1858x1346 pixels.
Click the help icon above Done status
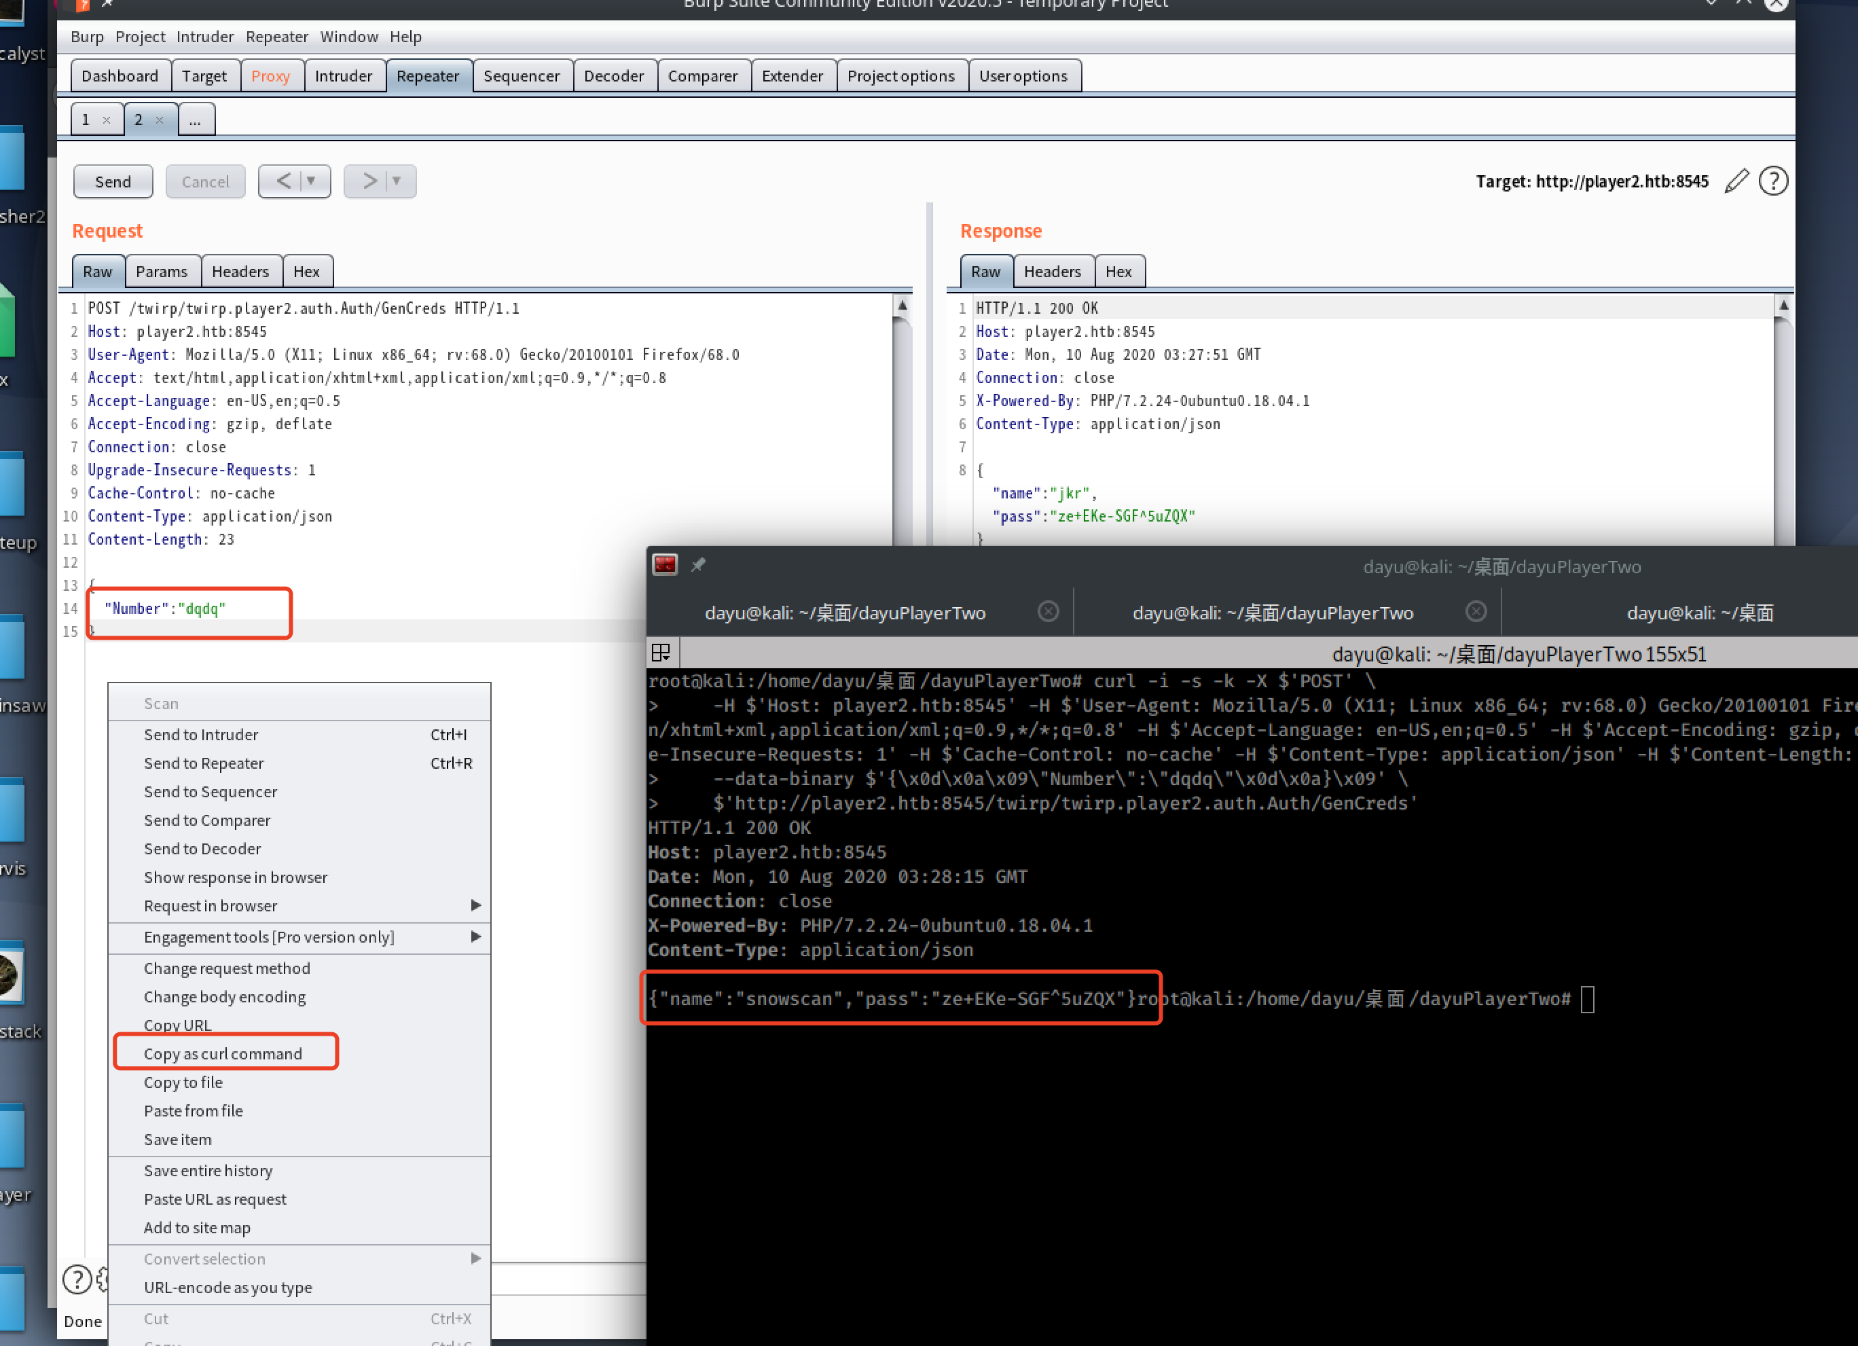pyautogui.click(x=77, y=1279)
